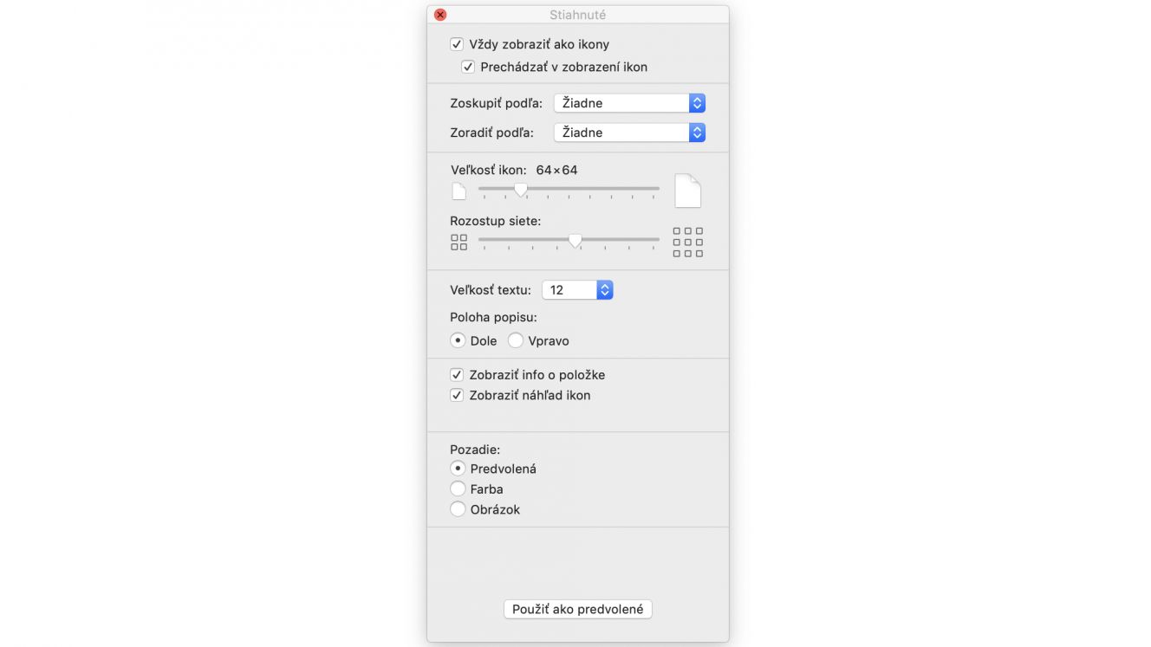Close the Stiahnuté view options window
The width and height of the screenshot is (1151, 647).
coord(440,15)
